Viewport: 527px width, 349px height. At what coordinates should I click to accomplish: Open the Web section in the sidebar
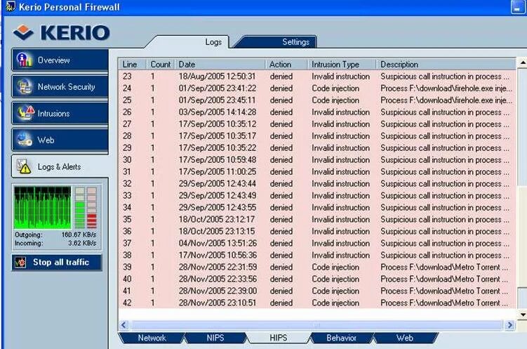pos(60,140)
